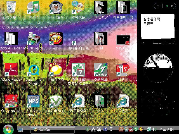Click the gear-shaped tray icon
This screenshot has height=134, width=179.
point(126,129)
